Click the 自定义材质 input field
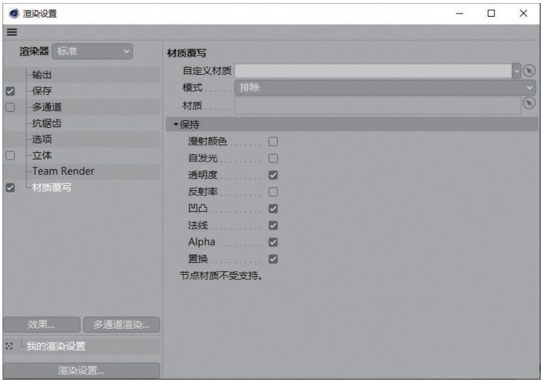The height and width of the screenshot is (381, 542). coord(373,71)
